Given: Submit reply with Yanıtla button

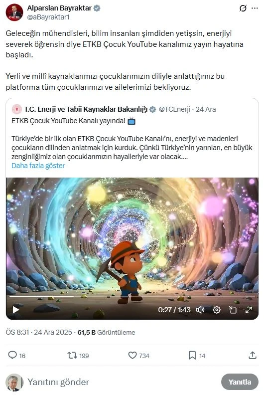Looking at the screenshot, I should (x=240, y=382).
